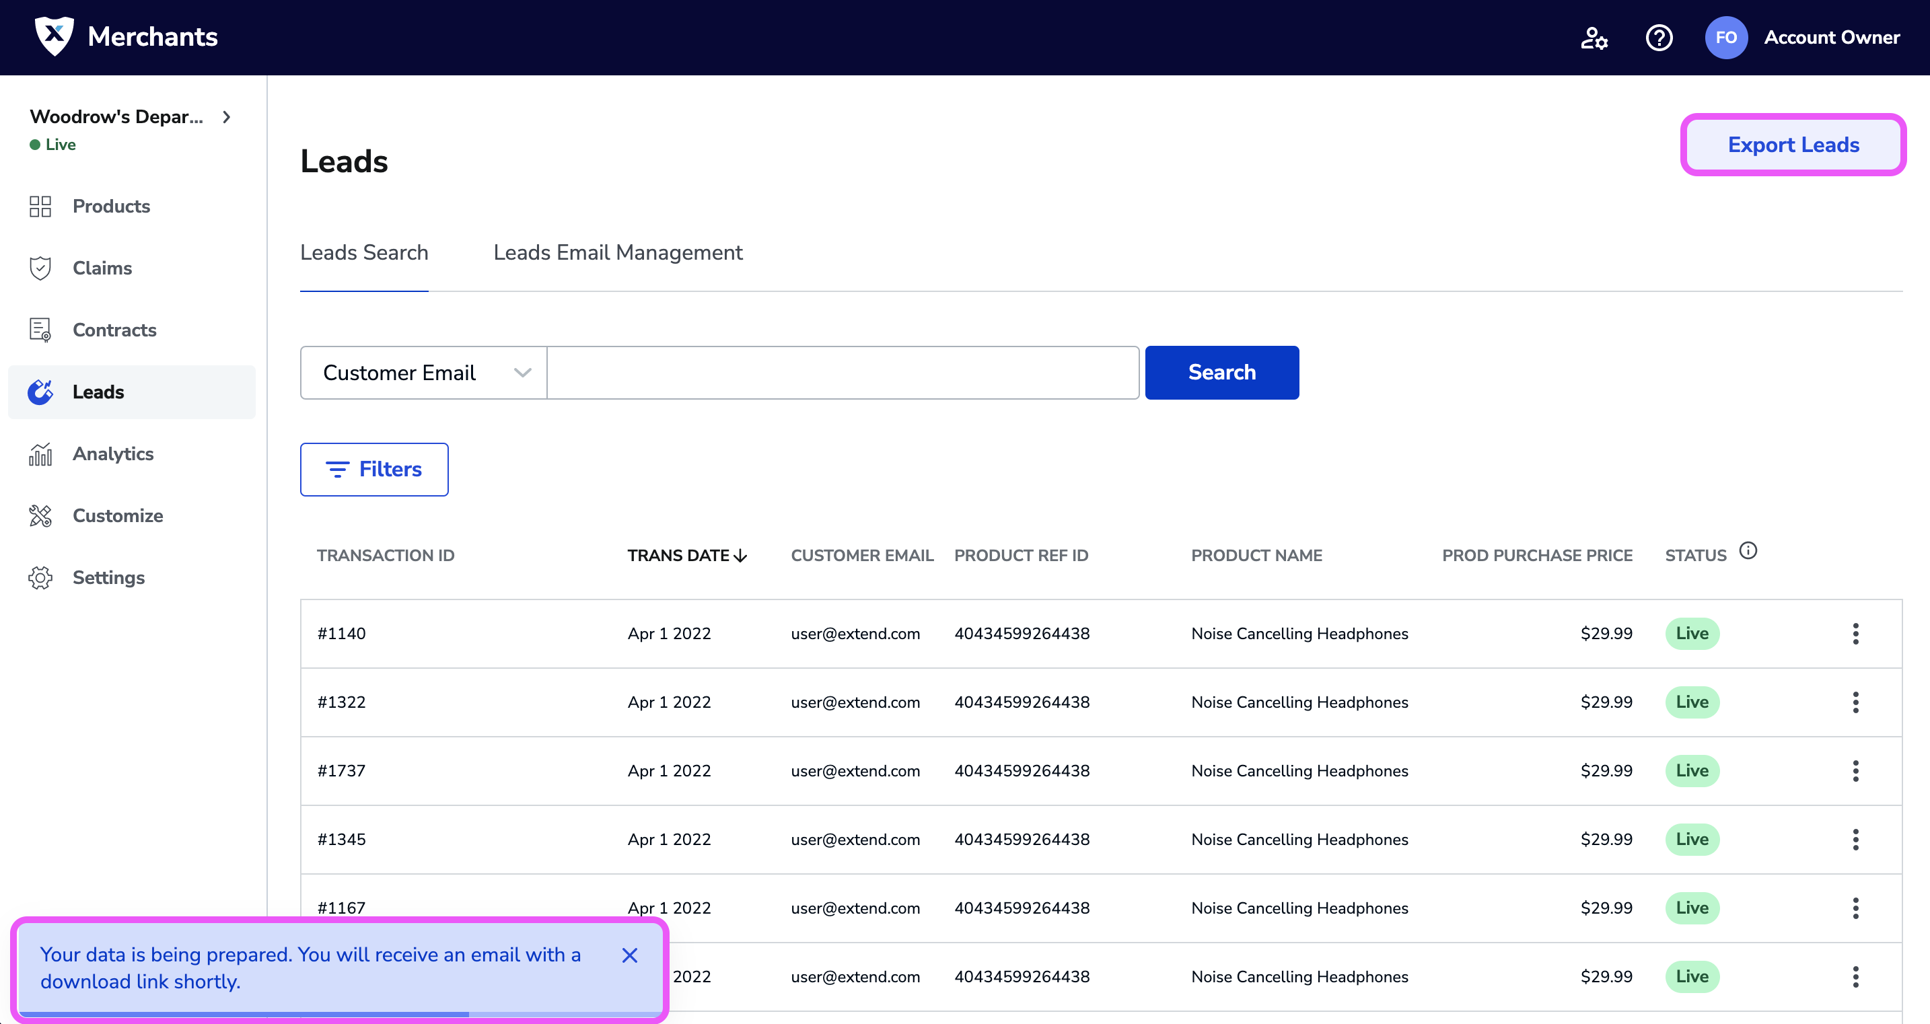Click the FO account avatar
Image resolution: width=1930 pixels, height=1024 pixels.
pos(1725,38)
